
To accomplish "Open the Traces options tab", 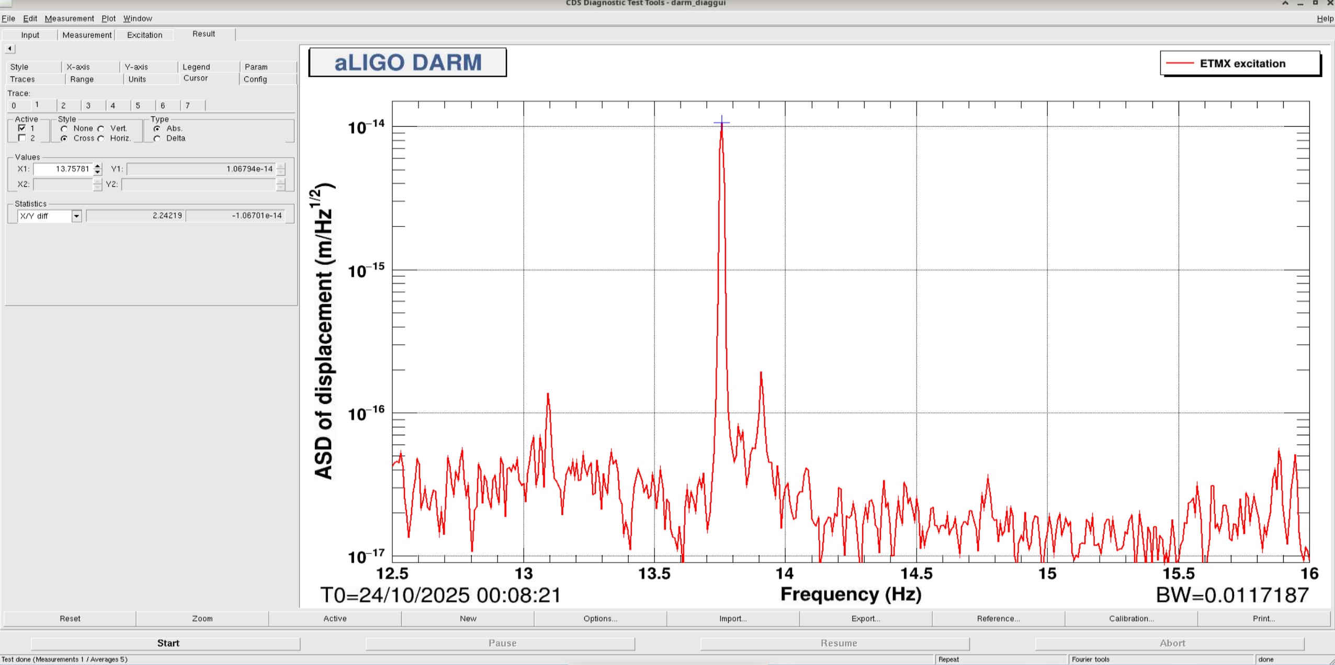I will click(22, 79).
